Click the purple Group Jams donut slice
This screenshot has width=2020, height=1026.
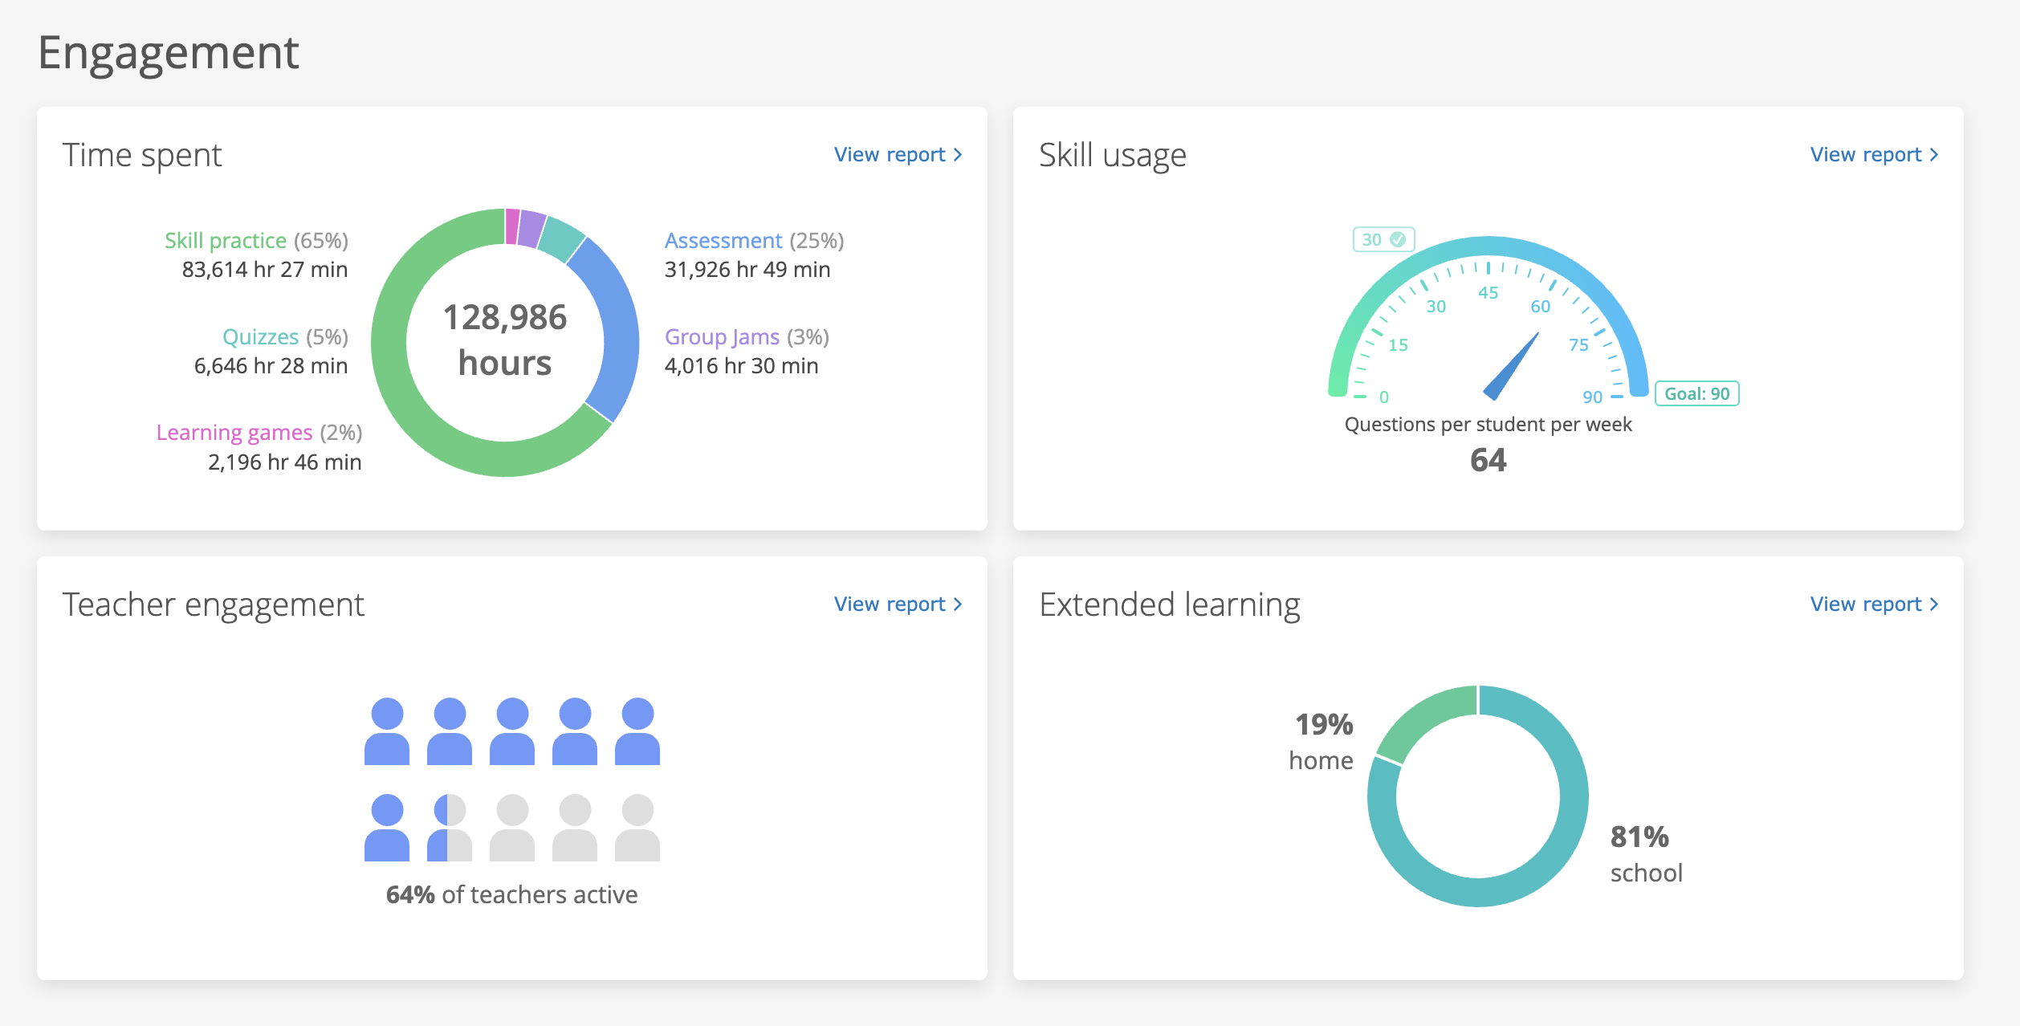click(x=531, y=226)
